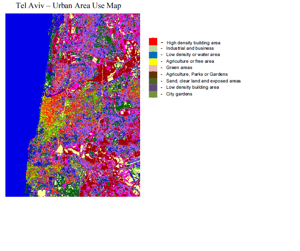Click 'Sand, clear land and exposed areas' label
This screenshot has height=251, width=300.
click(203, 81)
